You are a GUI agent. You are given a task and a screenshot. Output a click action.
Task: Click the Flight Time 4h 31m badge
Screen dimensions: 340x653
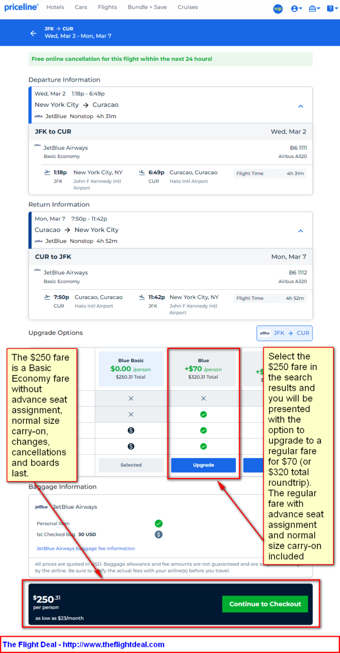[270, 174]
